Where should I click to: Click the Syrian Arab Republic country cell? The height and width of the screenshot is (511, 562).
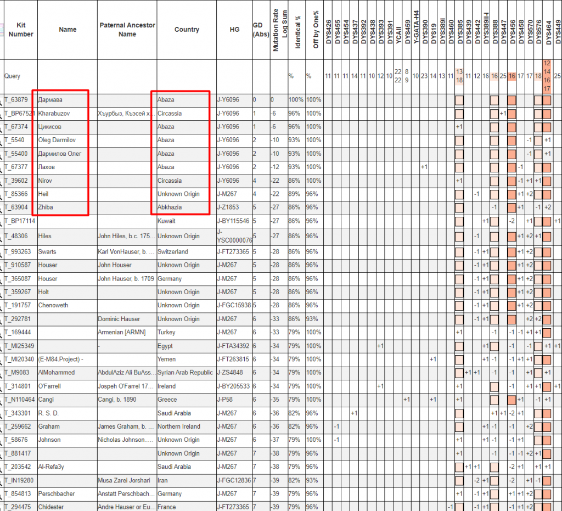pyautogui.click(x=185, y=373)
